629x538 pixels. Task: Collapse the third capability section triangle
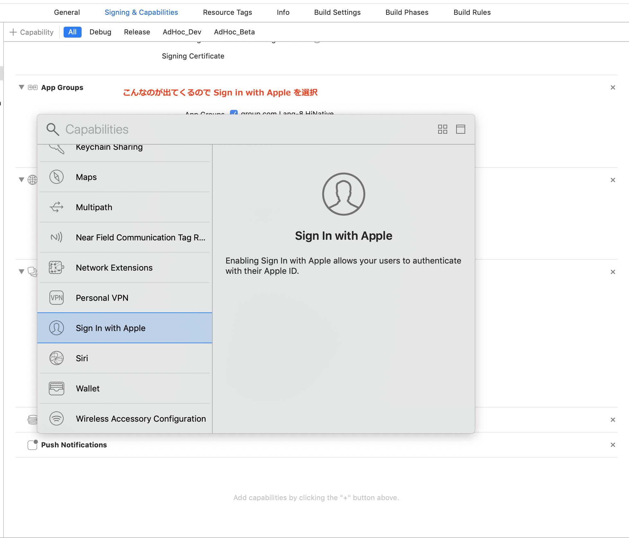(22, 272)
